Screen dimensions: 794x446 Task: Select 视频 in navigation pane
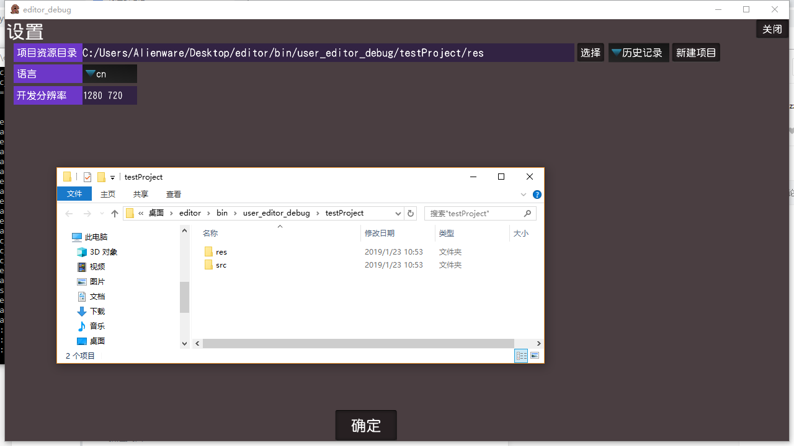click(91, 266)
